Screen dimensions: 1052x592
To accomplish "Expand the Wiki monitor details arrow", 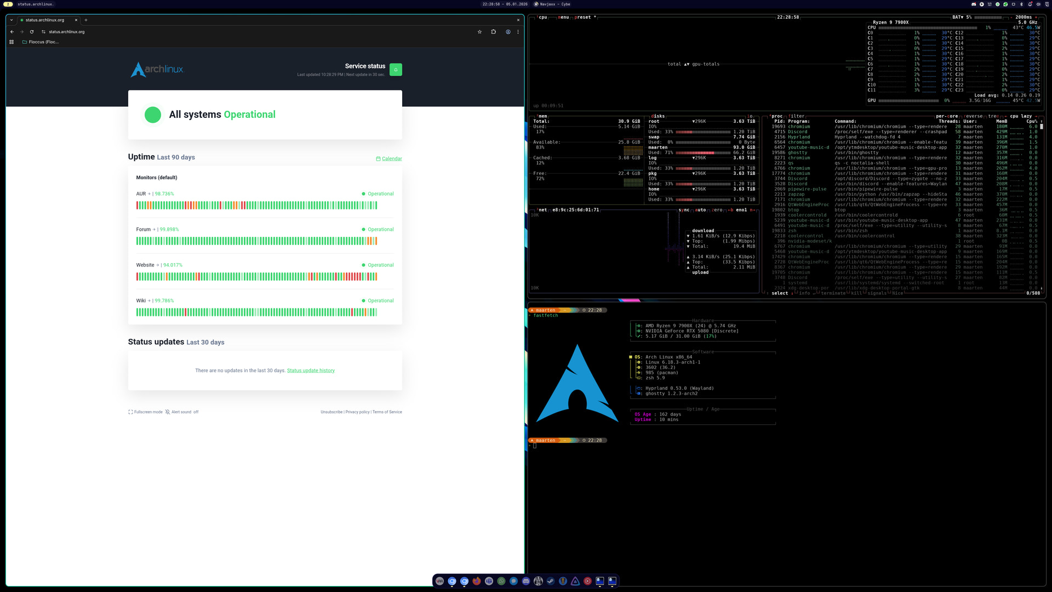I will pyautogui.click(x=149, y=301).
